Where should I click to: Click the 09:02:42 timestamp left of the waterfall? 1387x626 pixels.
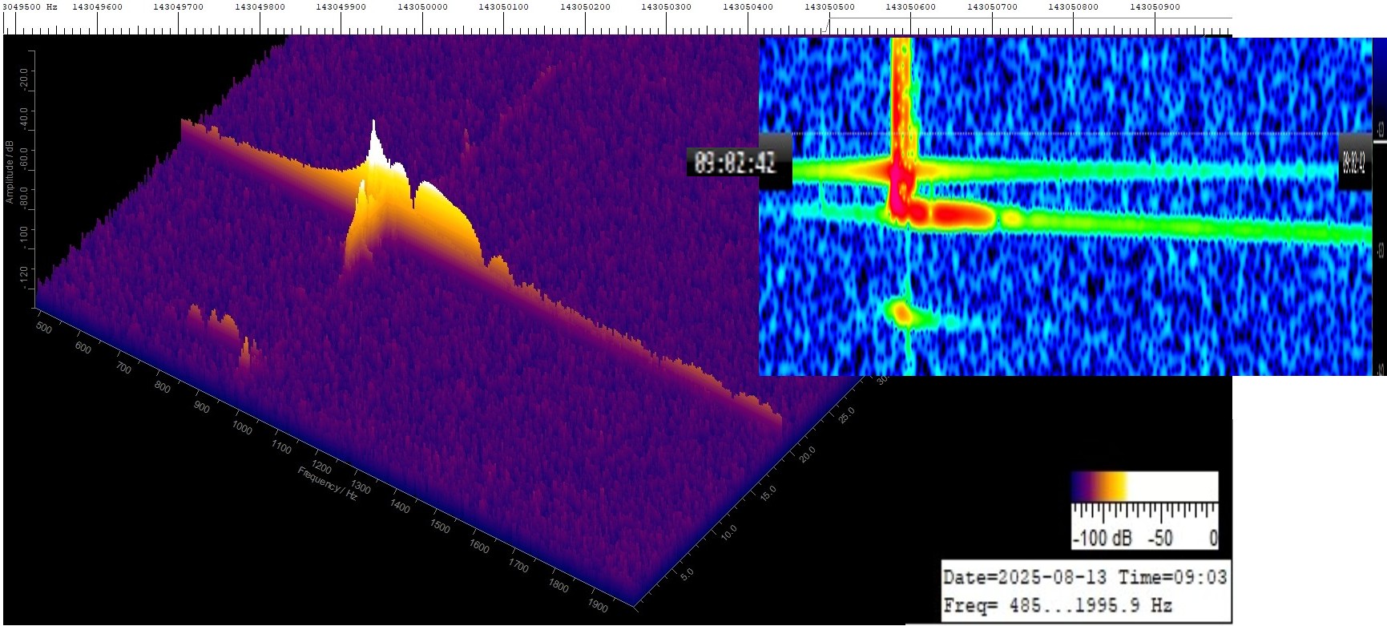coord(735,164)
